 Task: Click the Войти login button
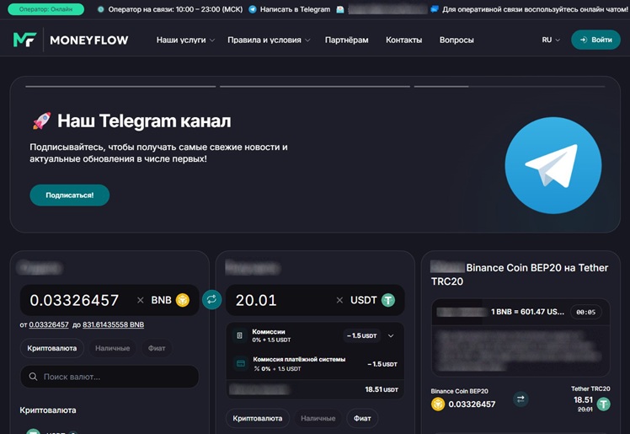pyautogui.click(x=595, y=40)
